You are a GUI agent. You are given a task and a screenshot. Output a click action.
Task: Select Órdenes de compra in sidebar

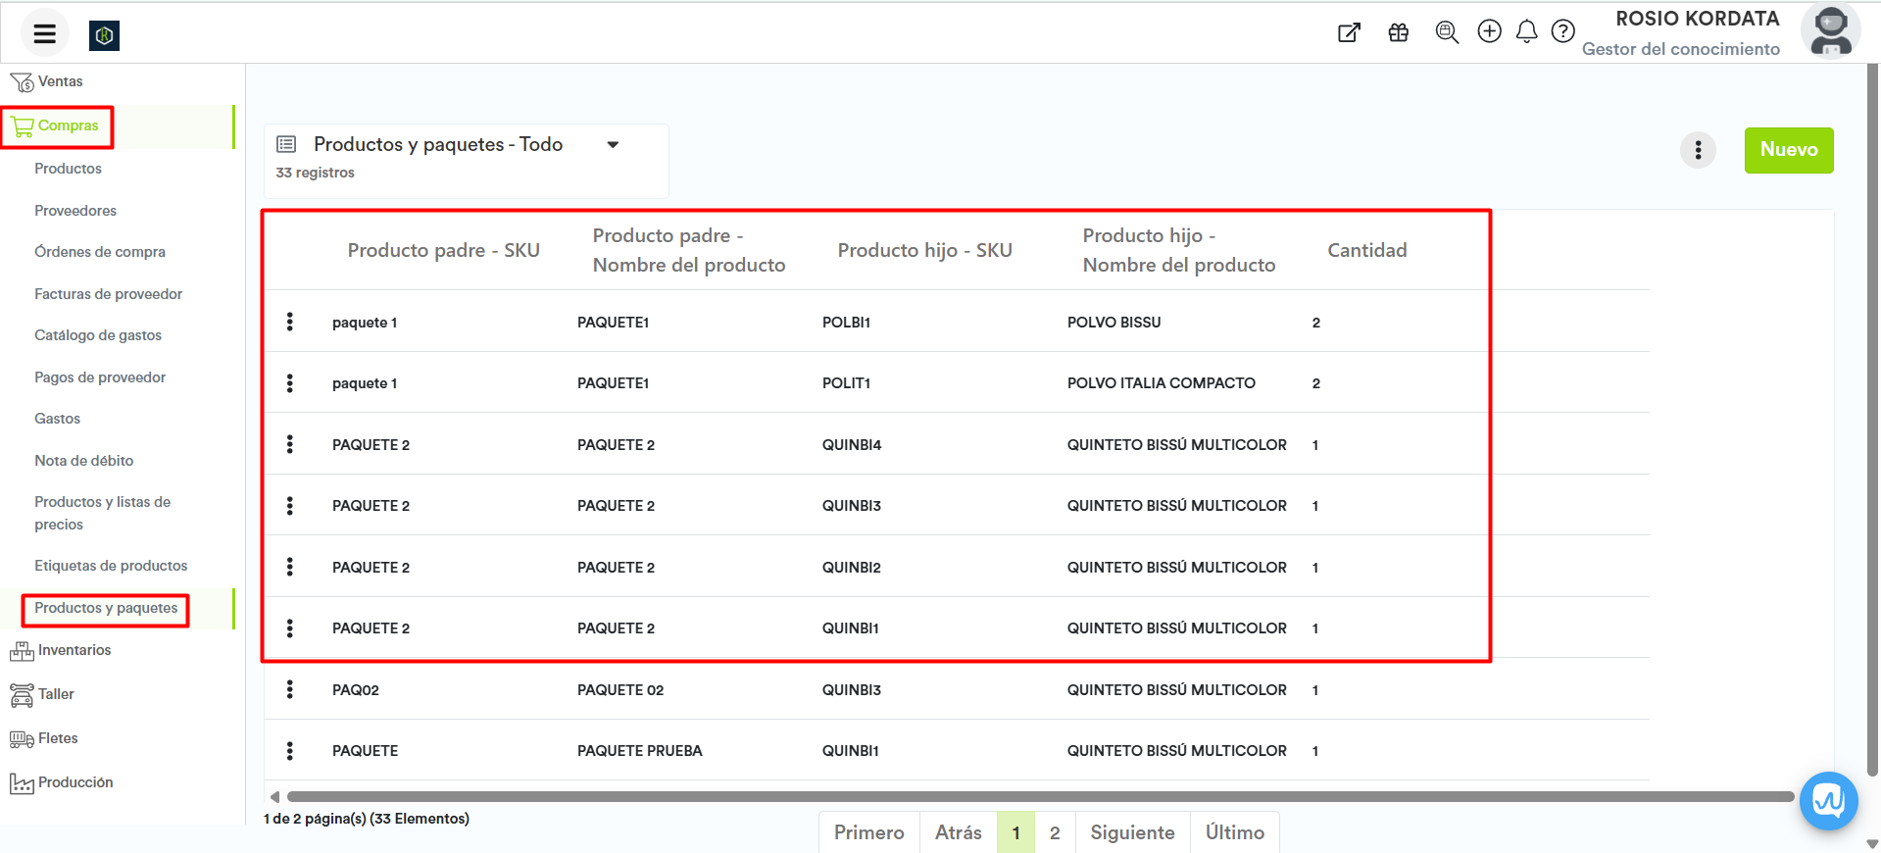(100, 252)
